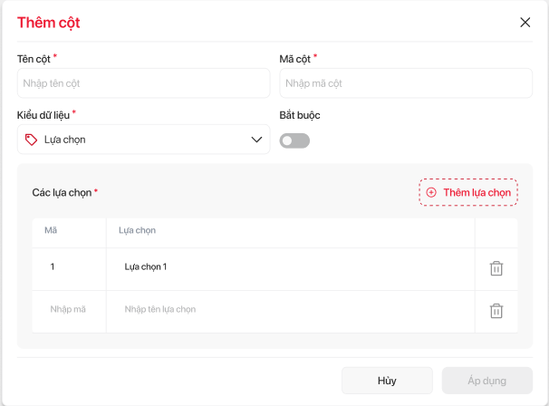Click the Mã column header
The height and width of the screenshot is (406, 549).
pos(51,230)
